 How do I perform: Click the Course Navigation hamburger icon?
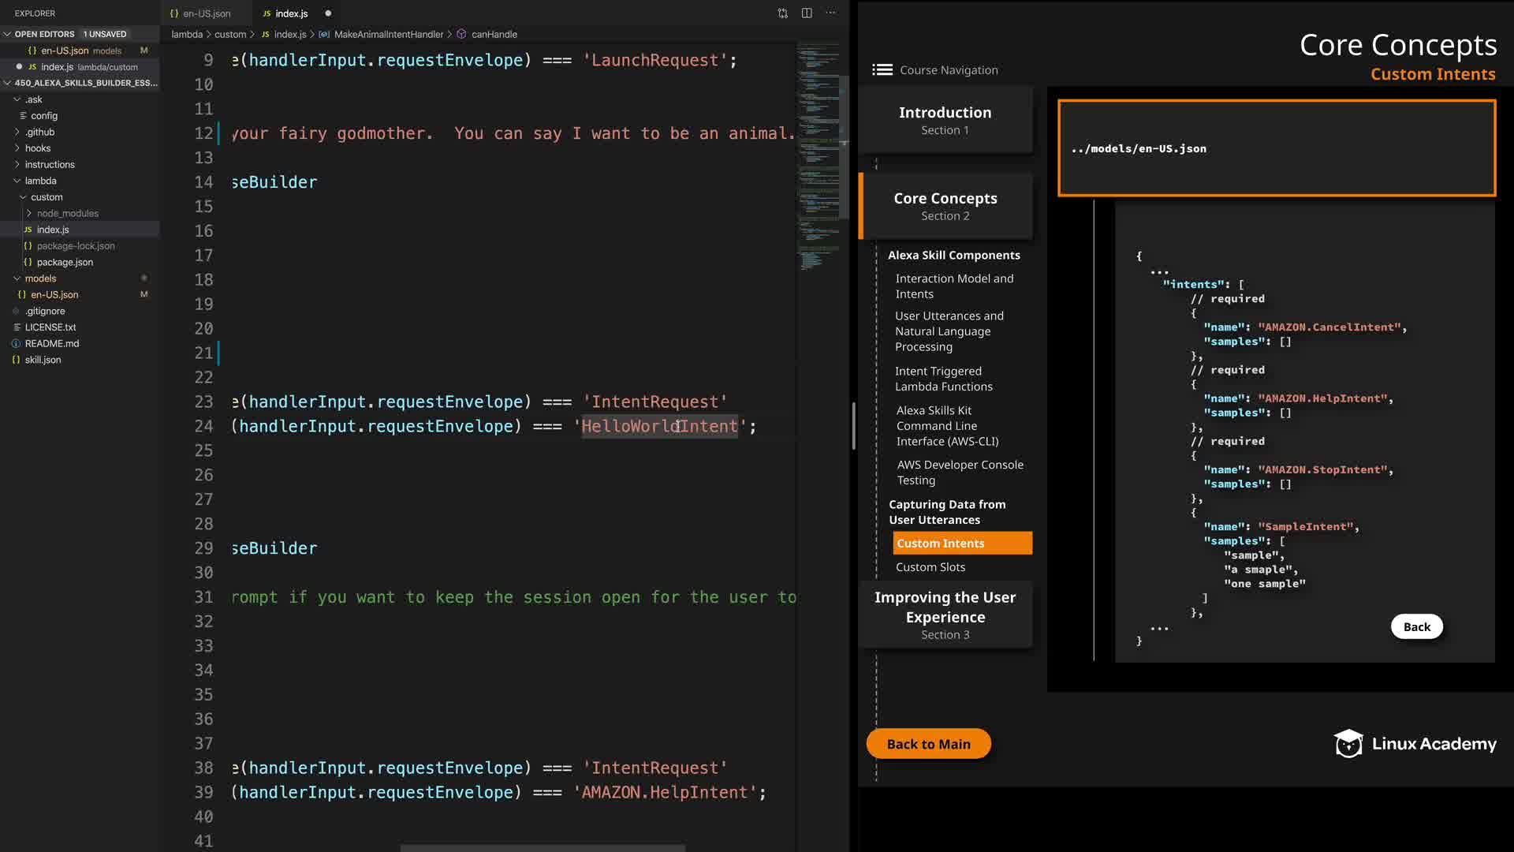[x=882, y=70]
